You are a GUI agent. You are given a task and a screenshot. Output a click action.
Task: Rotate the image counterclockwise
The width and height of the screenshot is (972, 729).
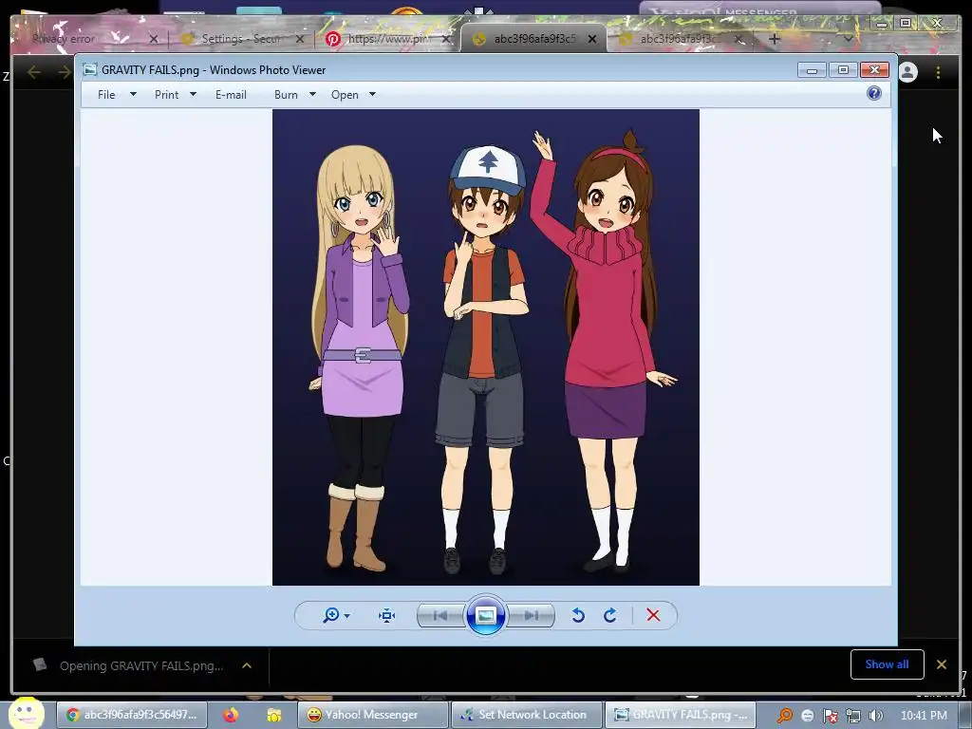click(578, 615)
